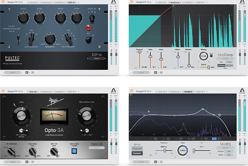248x166 pixels.
Task: Click the power icon in the EQP-1A window
Action: pyautogui.click(x=3, y=2)
